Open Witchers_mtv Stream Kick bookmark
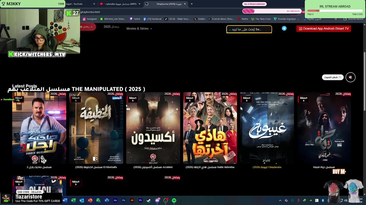The height and width of the screenshot is (205, 366). [112, 19]
